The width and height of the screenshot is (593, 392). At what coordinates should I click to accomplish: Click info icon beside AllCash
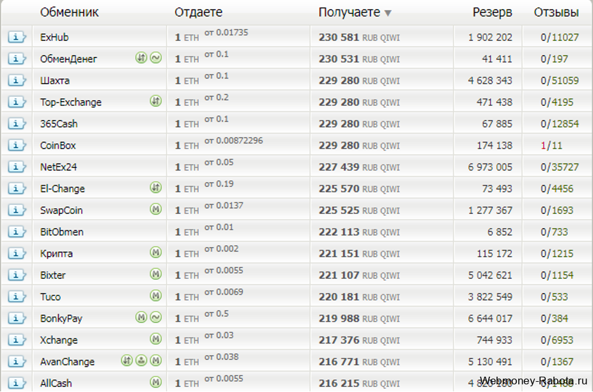tap(17, 383)
